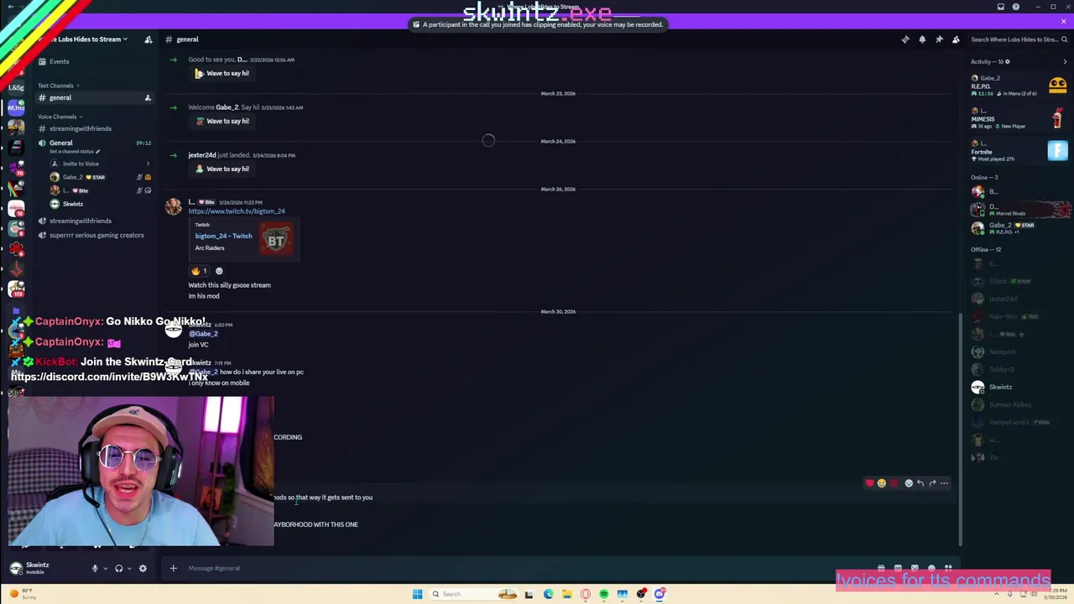Open Activity settings gear icon
Screen dimensions: 1074x604
(x=1008, y=61)
